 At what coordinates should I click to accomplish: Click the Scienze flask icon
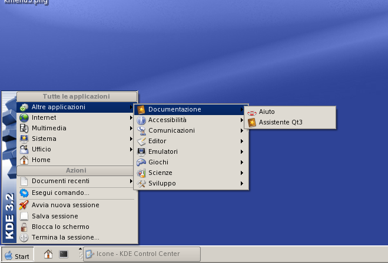(x=141, y=173)
